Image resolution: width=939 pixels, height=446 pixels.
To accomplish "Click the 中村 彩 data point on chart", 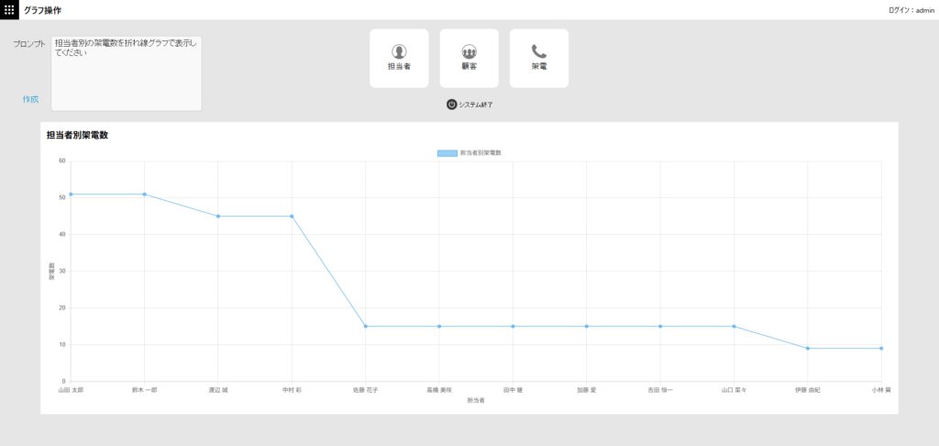I will point(292,217).
